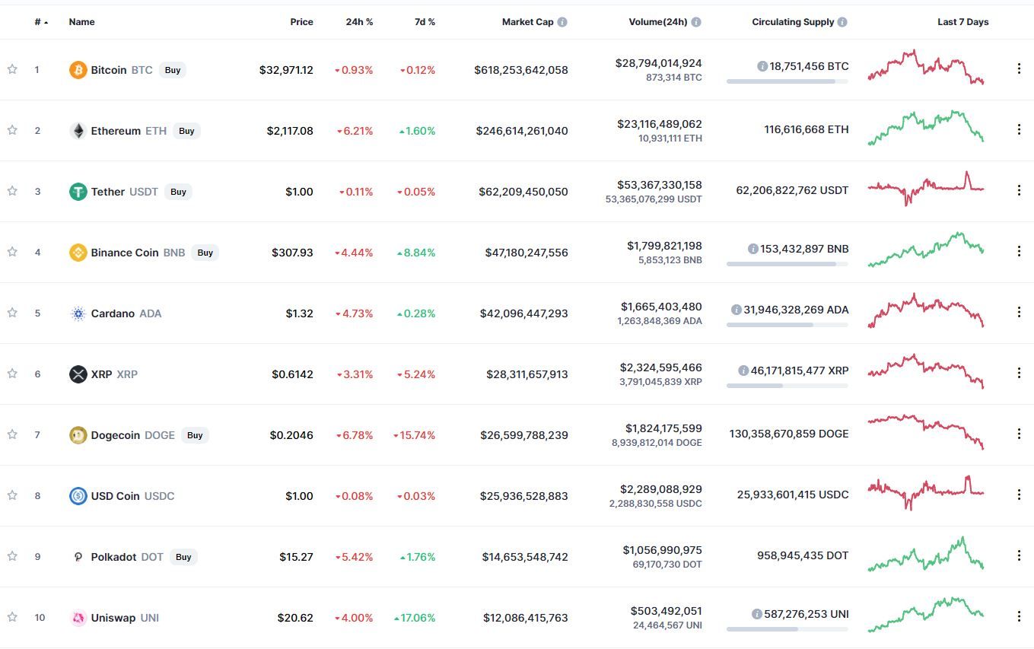Click the Uniswap logo icon
This screenshot has height=649, width=1034.
78,618
